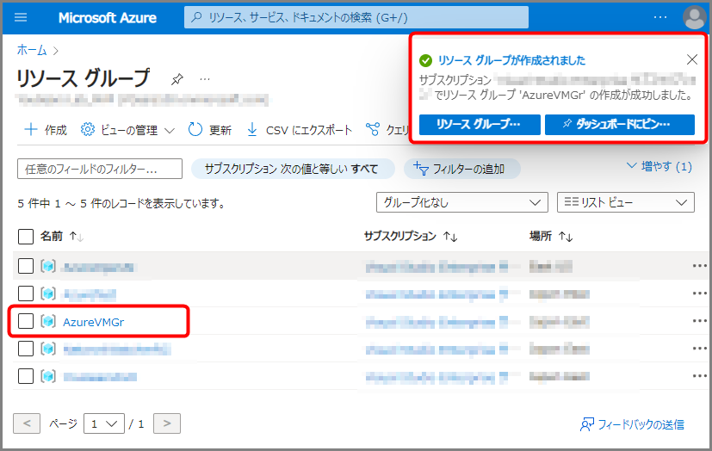Viewport: 712px width, 451px height.
Task: Focus the resource search box
Action: click(x=356, y=18)
